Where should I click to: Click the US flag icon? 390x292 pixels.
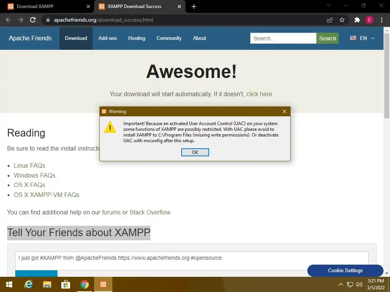point(353,38)
